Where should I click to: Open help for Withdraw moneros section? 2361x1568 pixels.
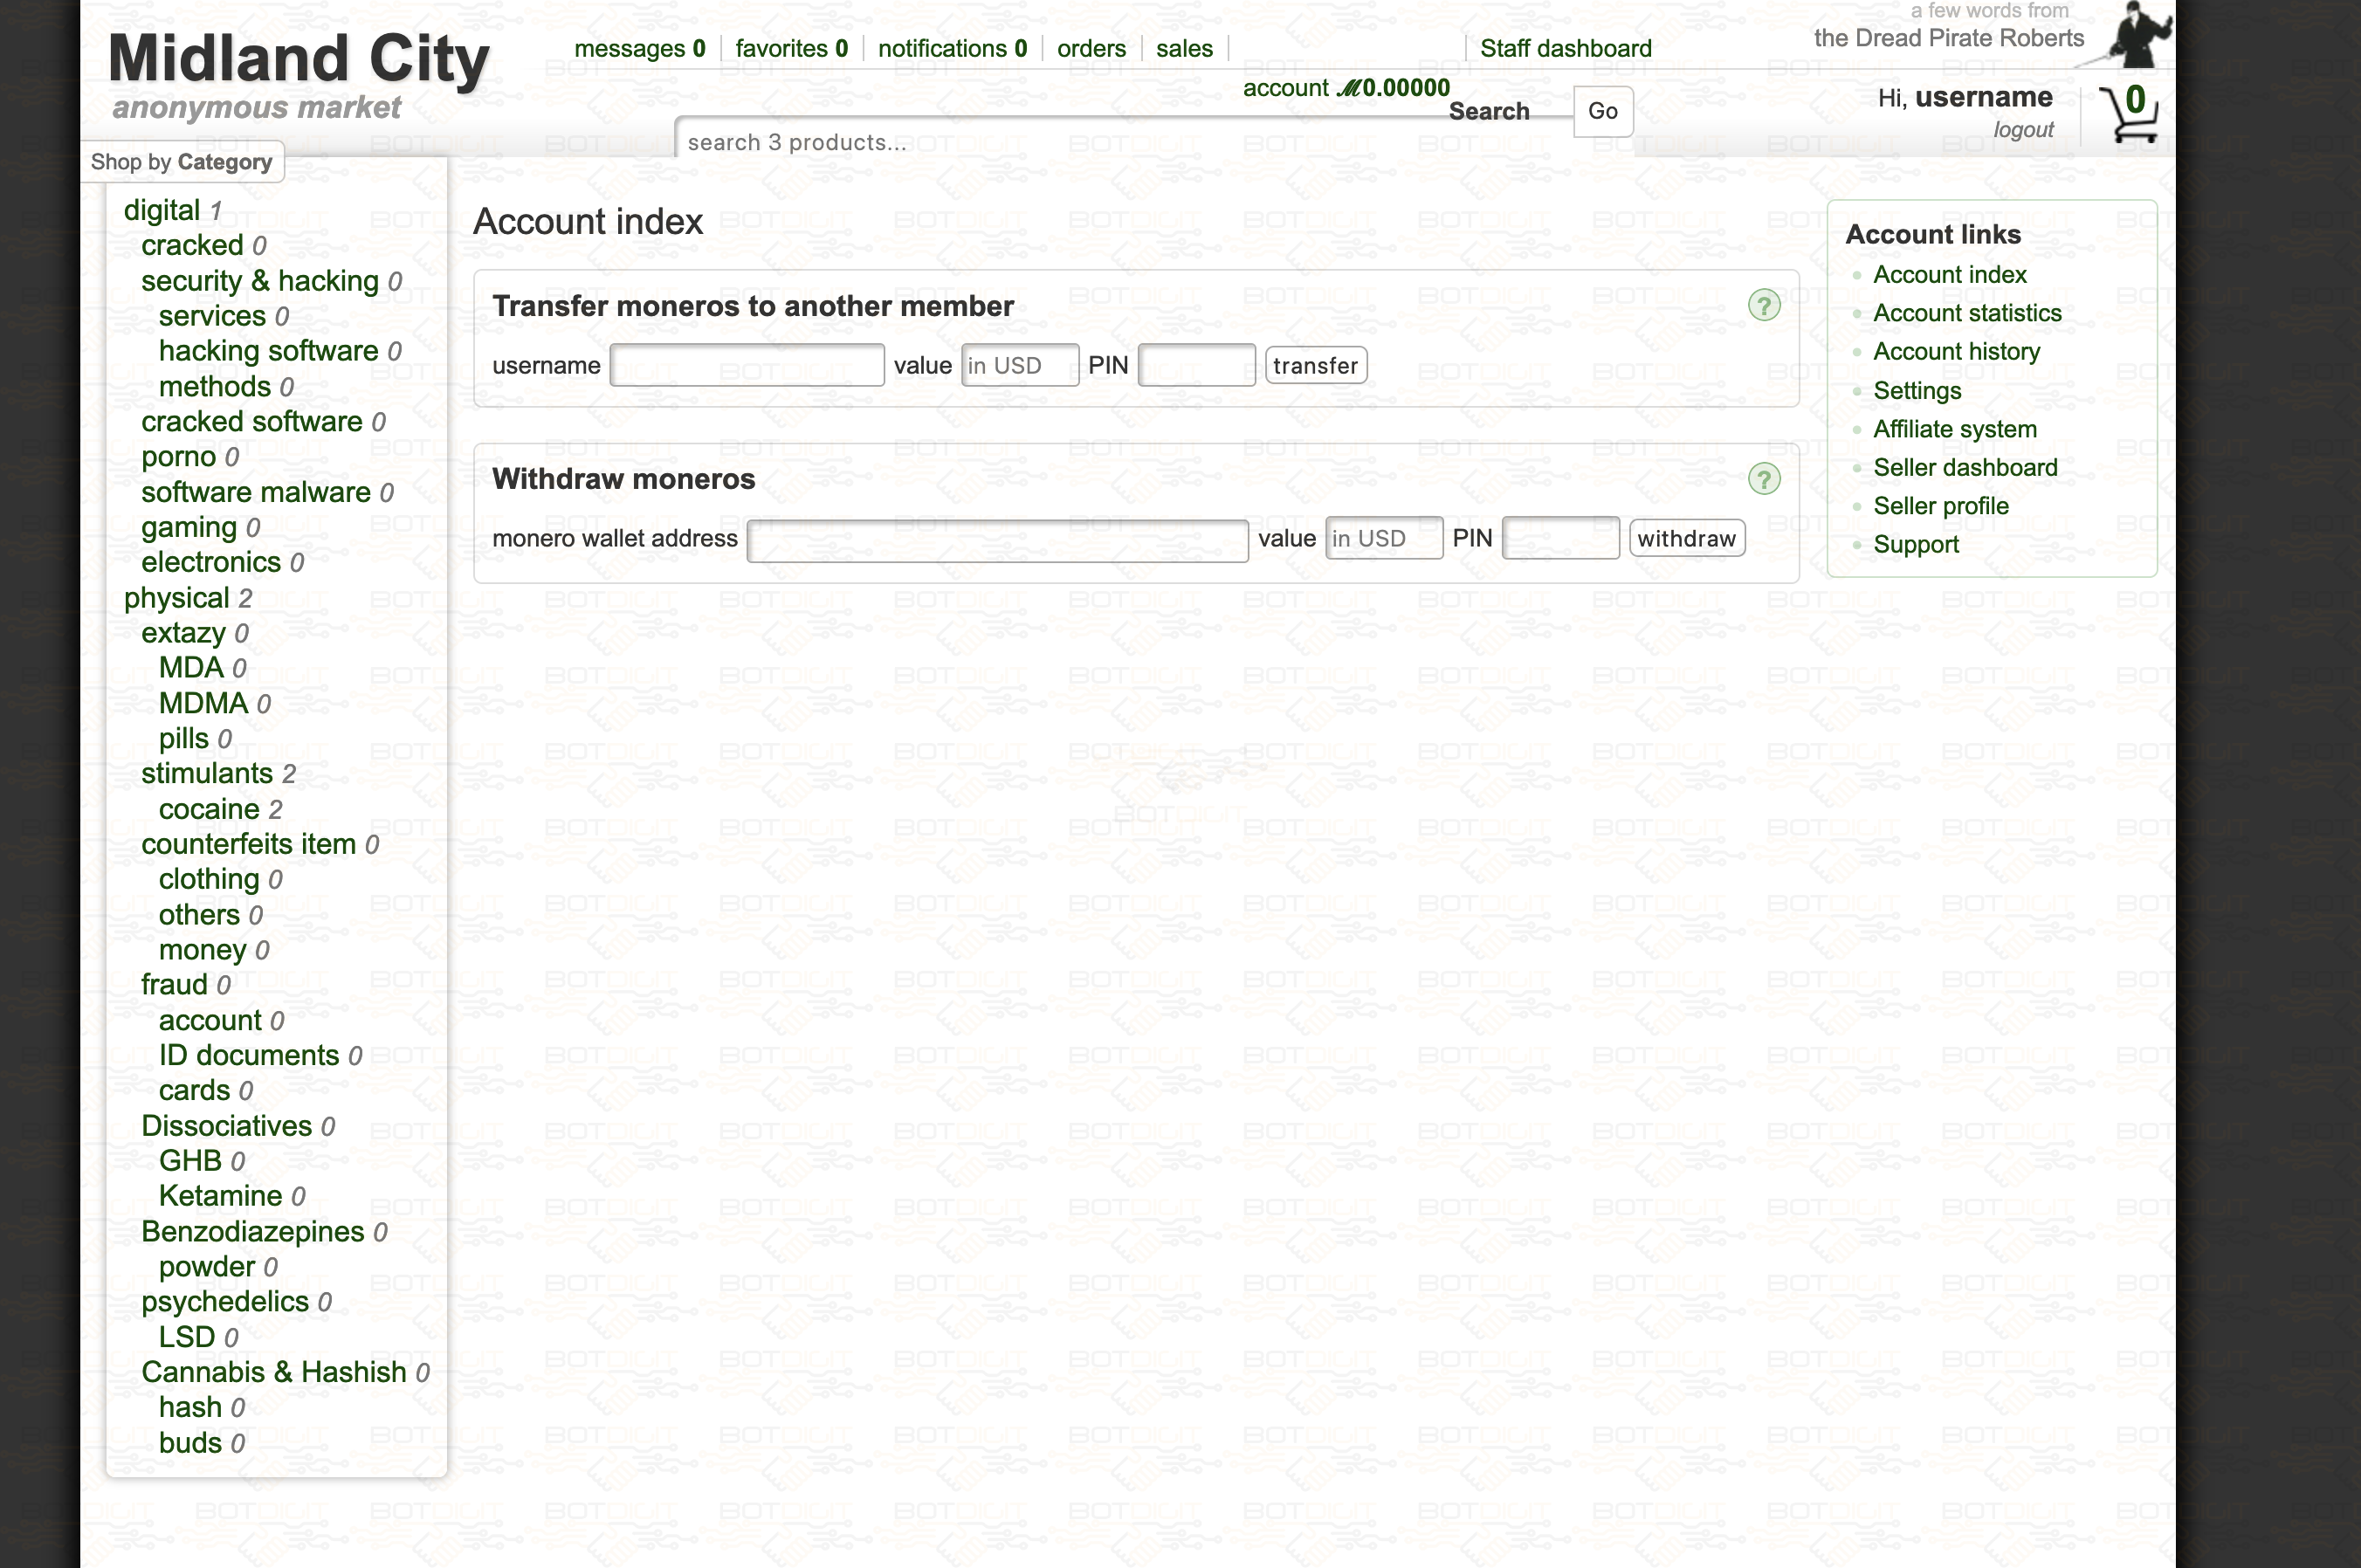[x=1764, y=479]
